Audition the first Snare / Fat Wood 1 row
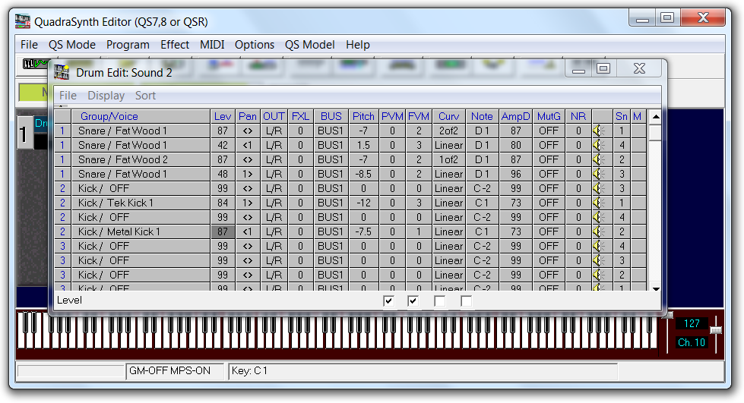Image resolution: width=744 pixels, height=403 pixels. click(x=598, y=131)
